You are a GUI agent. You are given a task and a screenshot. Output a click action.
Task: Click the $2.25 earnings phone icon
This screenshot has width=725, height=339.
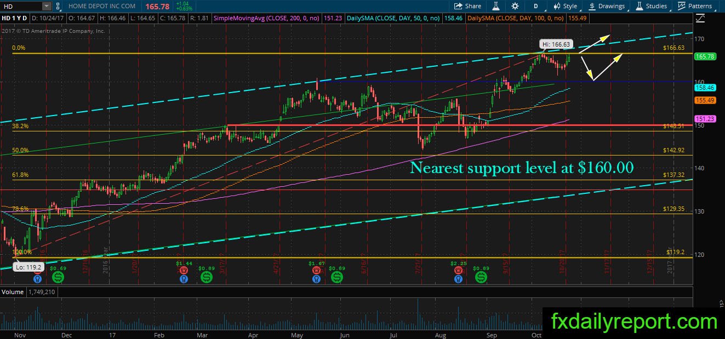pyautogui.click(x=458, y=270)
